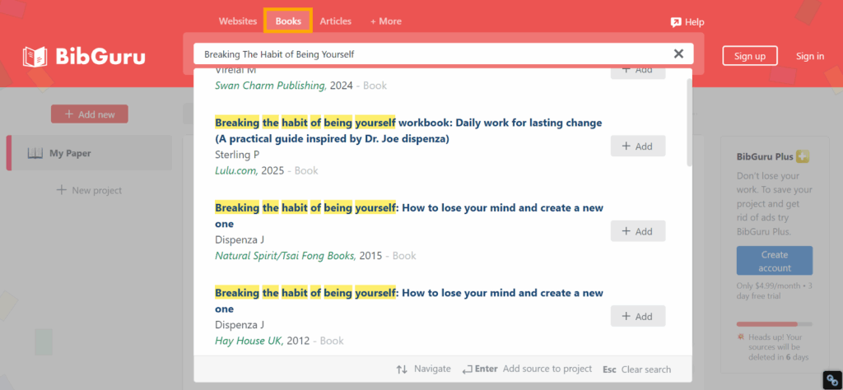843x390 pixels.
Task: Add the Dispenza 2012 Hay House UK book
Action: point(638,317)
